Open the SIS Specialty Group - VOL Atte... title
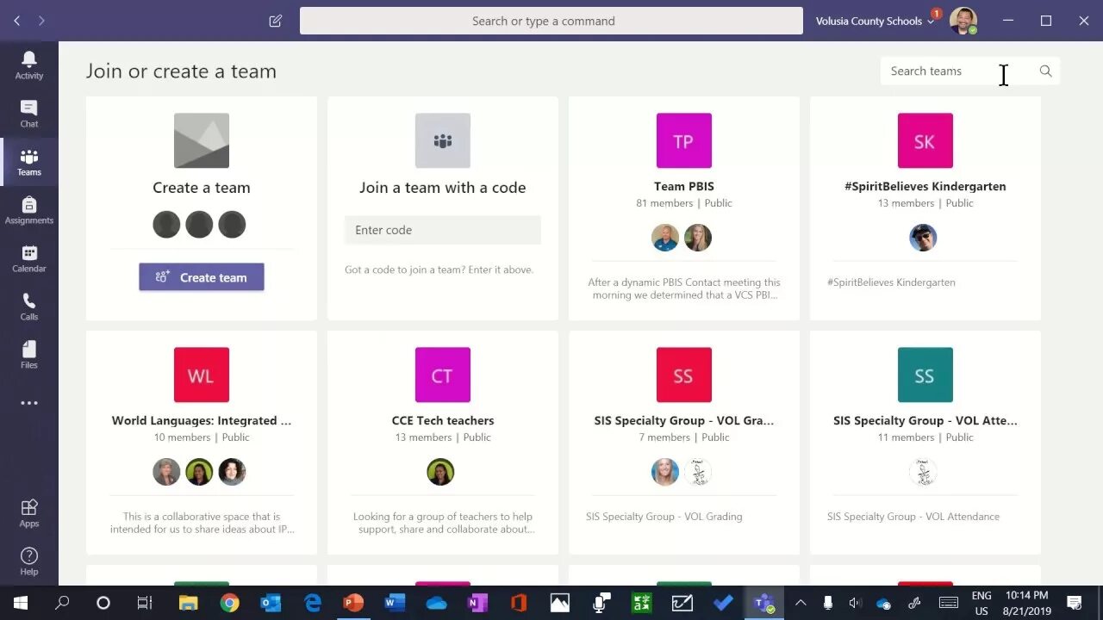The width and height of the screenshot is (1103, 620). [x=925, y=420]
